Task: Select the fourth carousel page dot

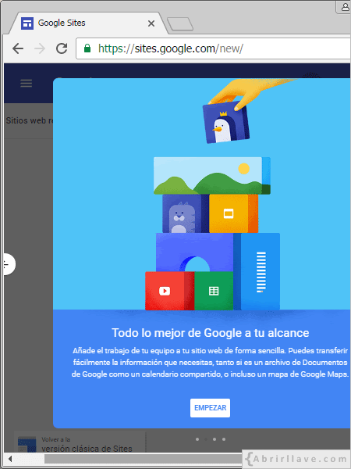Action: [224, 439]
